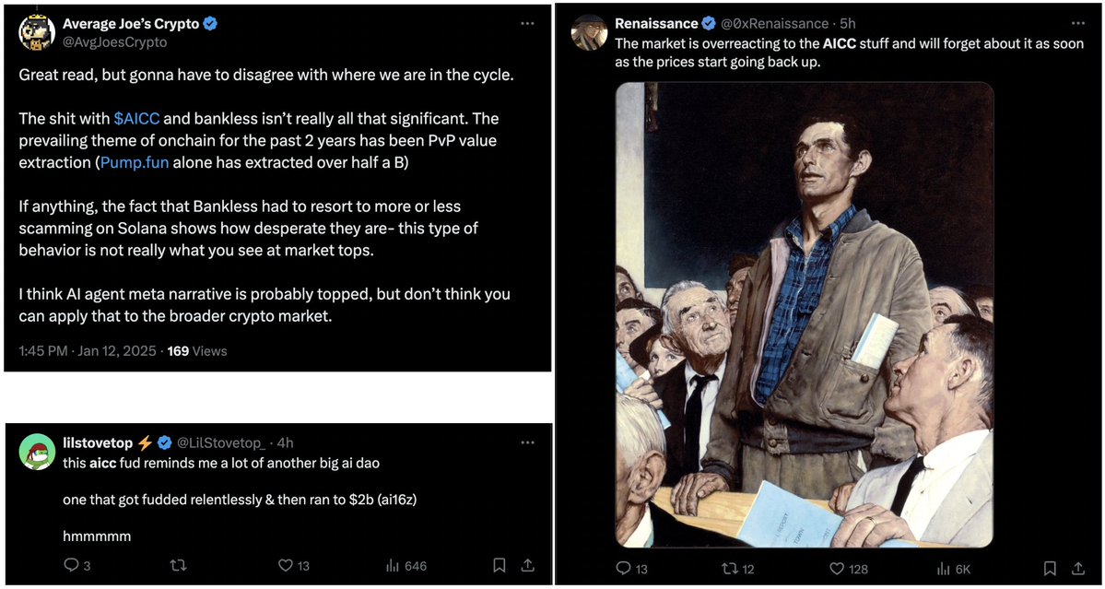Viewport: 1105px width, 589px height.
Task: Like the lilstovetop tweet
Action: [286, 565]
